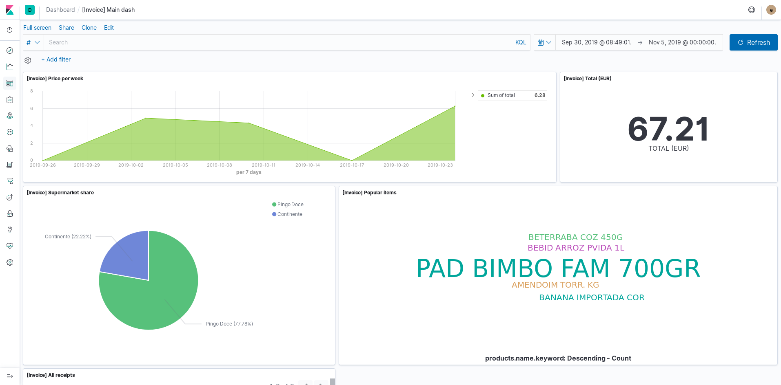Viewport: 781px width, 385px height.
Task: Open Maps from the sidebar pin icon
Action: 10,116
